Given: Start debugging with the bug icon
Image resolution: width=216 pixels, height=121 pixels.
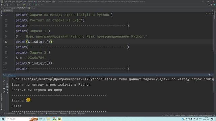Looking at the screenshot, I should 36,5.
